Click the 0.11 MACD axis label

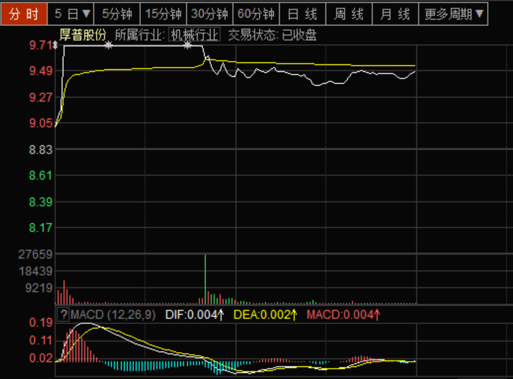[x=41, y=340]
